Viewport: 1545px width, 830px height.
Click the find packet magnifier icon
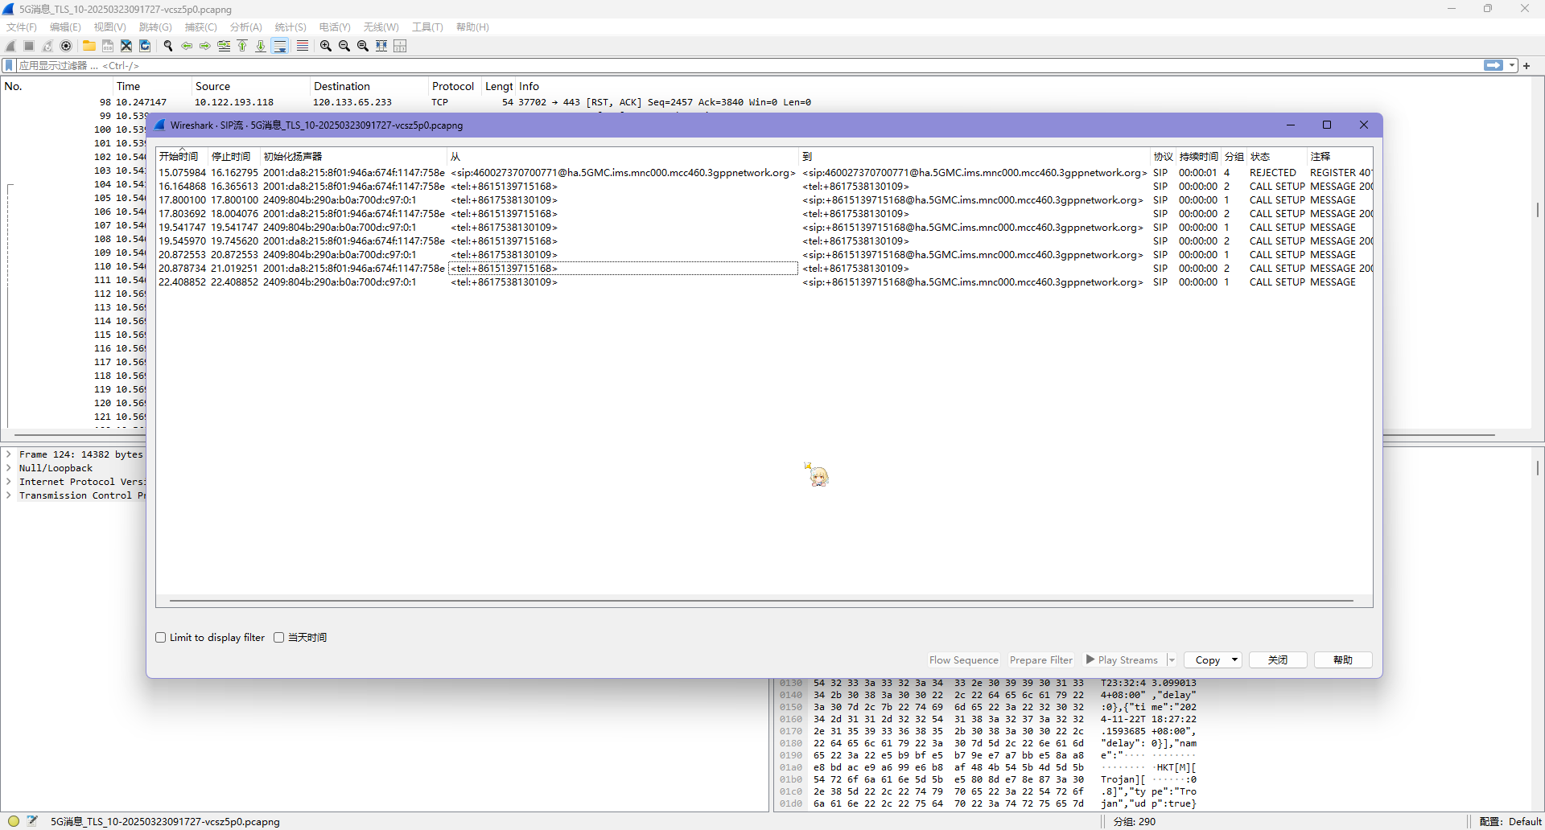coord(168,46)
